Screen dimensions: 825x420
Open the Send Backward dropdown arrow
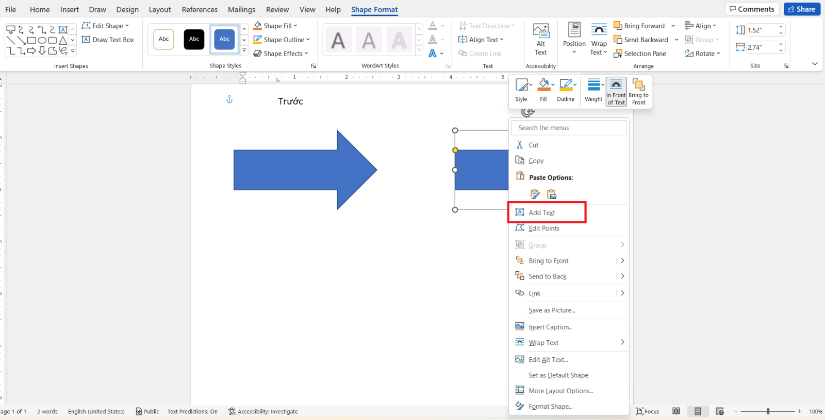(x=676, y=40)
